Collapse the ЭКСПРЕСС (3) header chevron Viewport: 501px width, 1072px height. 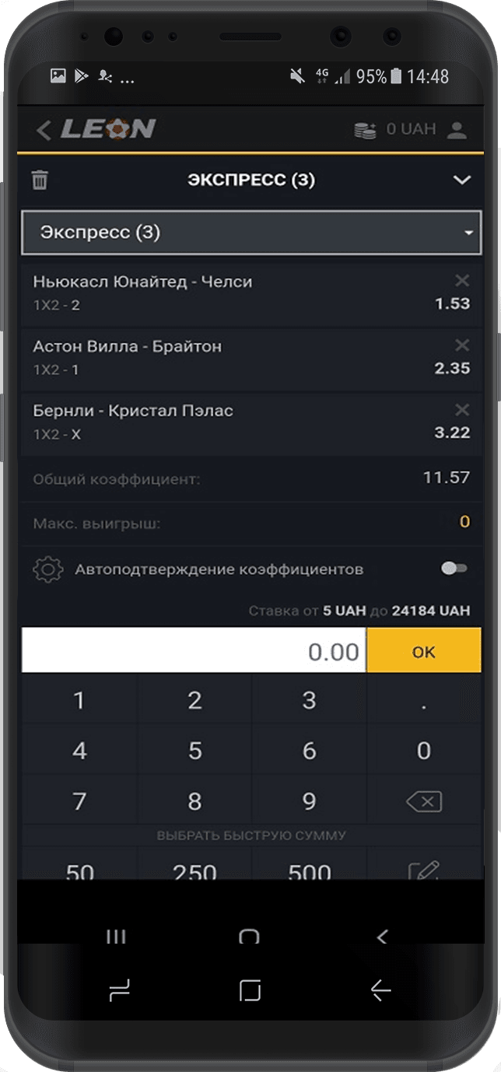click(462, 180)
